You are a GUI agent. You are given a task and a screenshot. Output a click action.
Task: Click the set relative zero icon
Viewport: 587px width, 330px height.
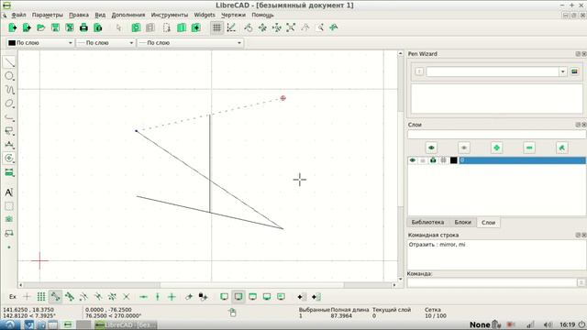189,297
